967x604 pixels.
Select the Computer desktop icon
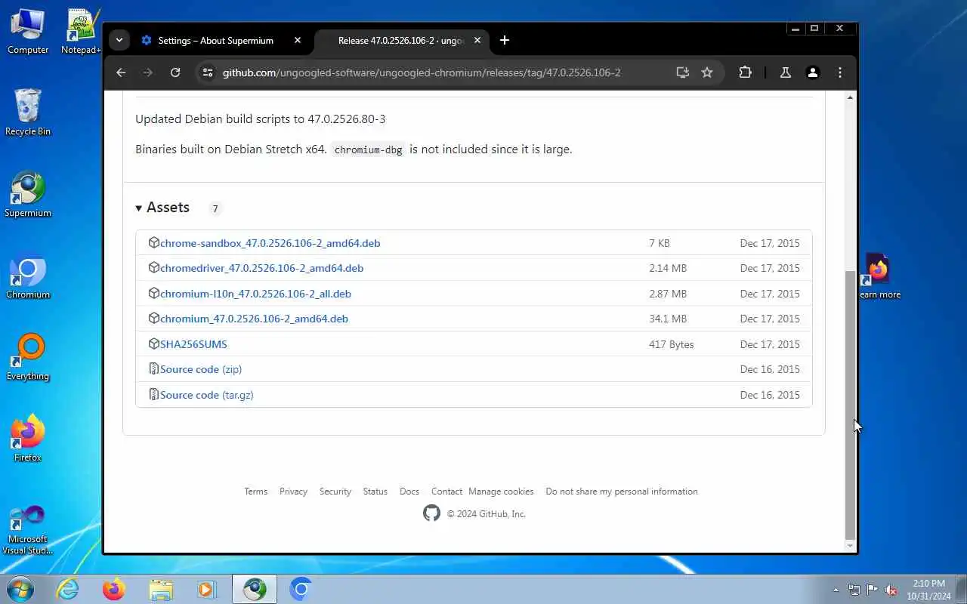click(x=28, y=32)
